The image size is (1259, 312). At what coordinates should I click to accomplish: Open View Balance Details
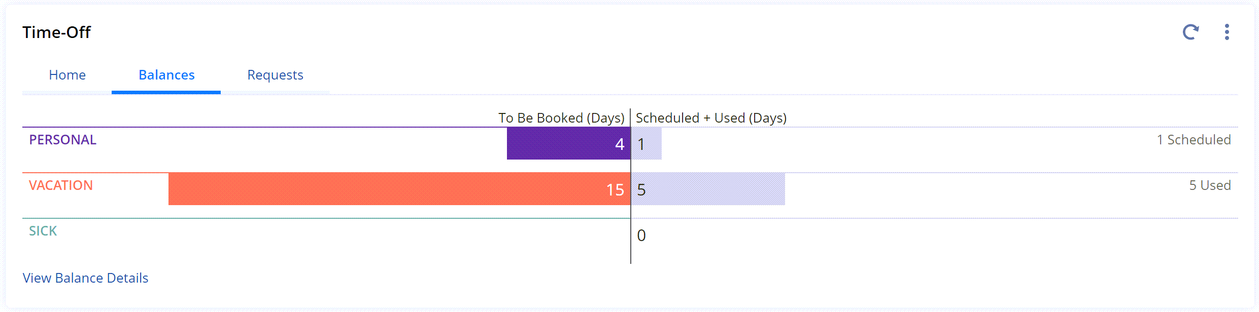click(x=85, y=278)
